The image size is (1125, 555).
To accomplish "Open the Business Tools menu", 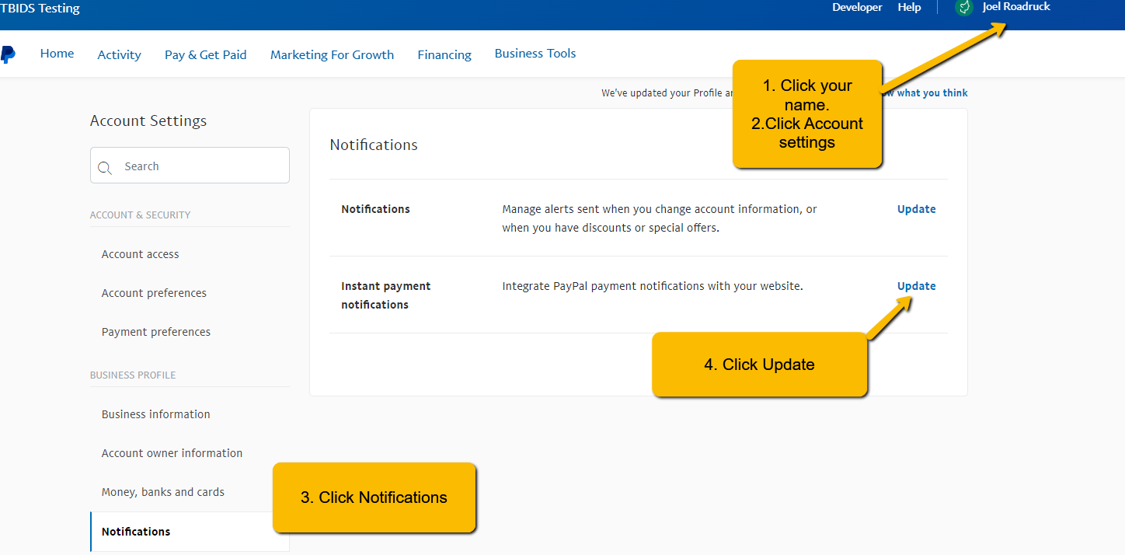I will (535, 54).
